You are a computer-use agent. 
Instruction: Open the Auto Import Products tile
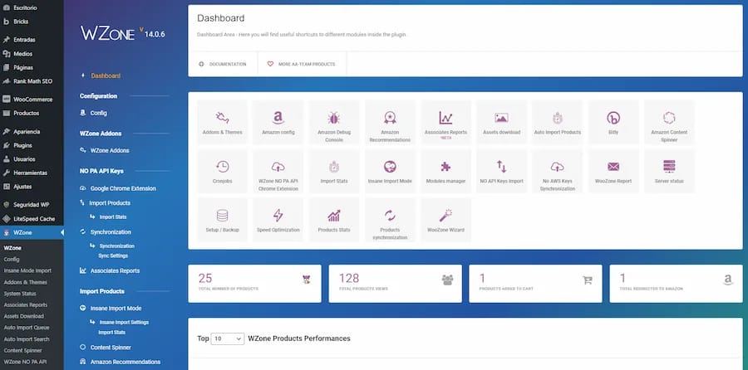[557, 122]
